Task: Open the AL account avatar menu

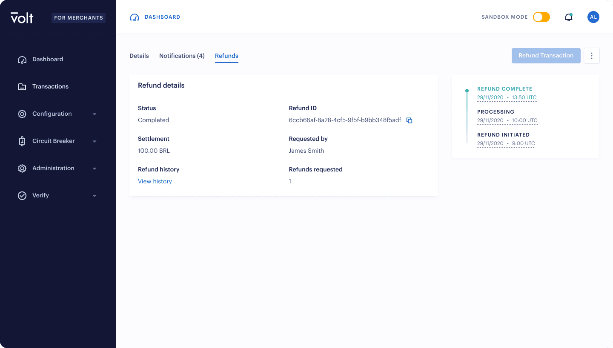Action: tap(593, 17)
